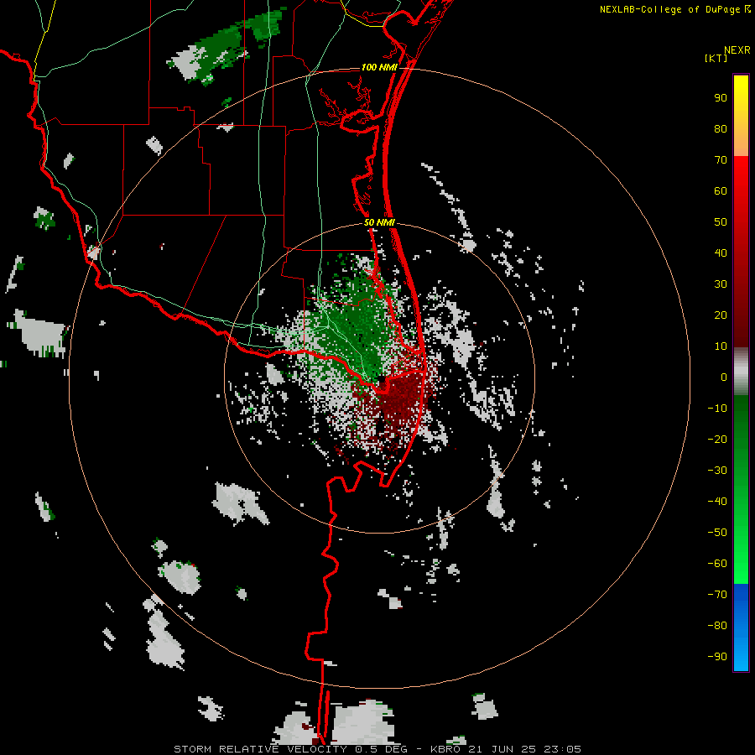Click the 0 knot scale value
Viewport: 755px width, 755px height.
[724, 377]
